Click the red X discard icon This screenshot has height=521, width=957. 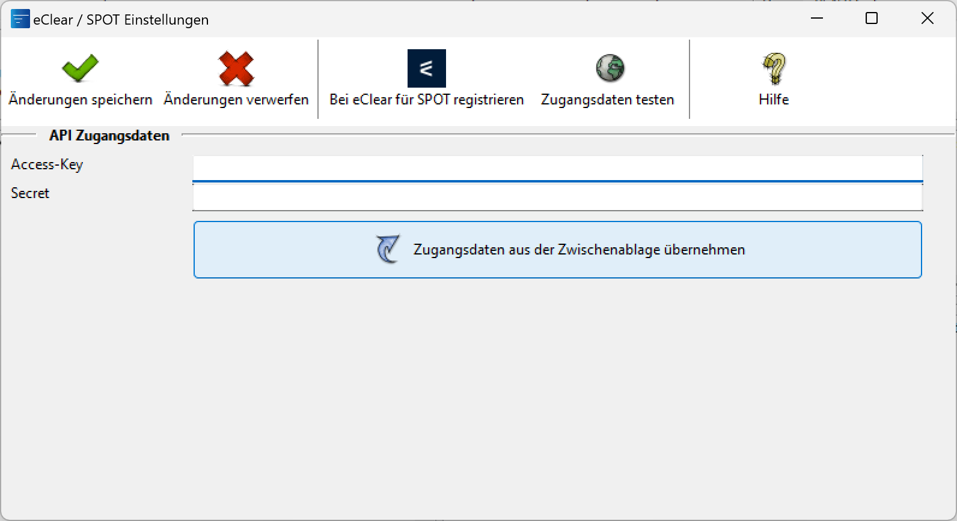tap(236, 68)
